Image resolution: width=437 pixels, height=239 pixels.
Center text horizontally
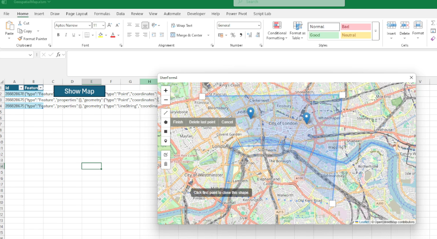137,35
